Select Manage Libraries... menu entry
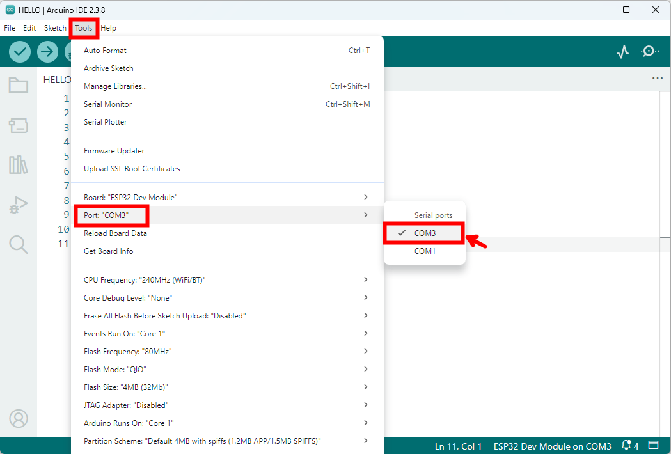This screenshot has width=671, height=454. tap(227, 86)
